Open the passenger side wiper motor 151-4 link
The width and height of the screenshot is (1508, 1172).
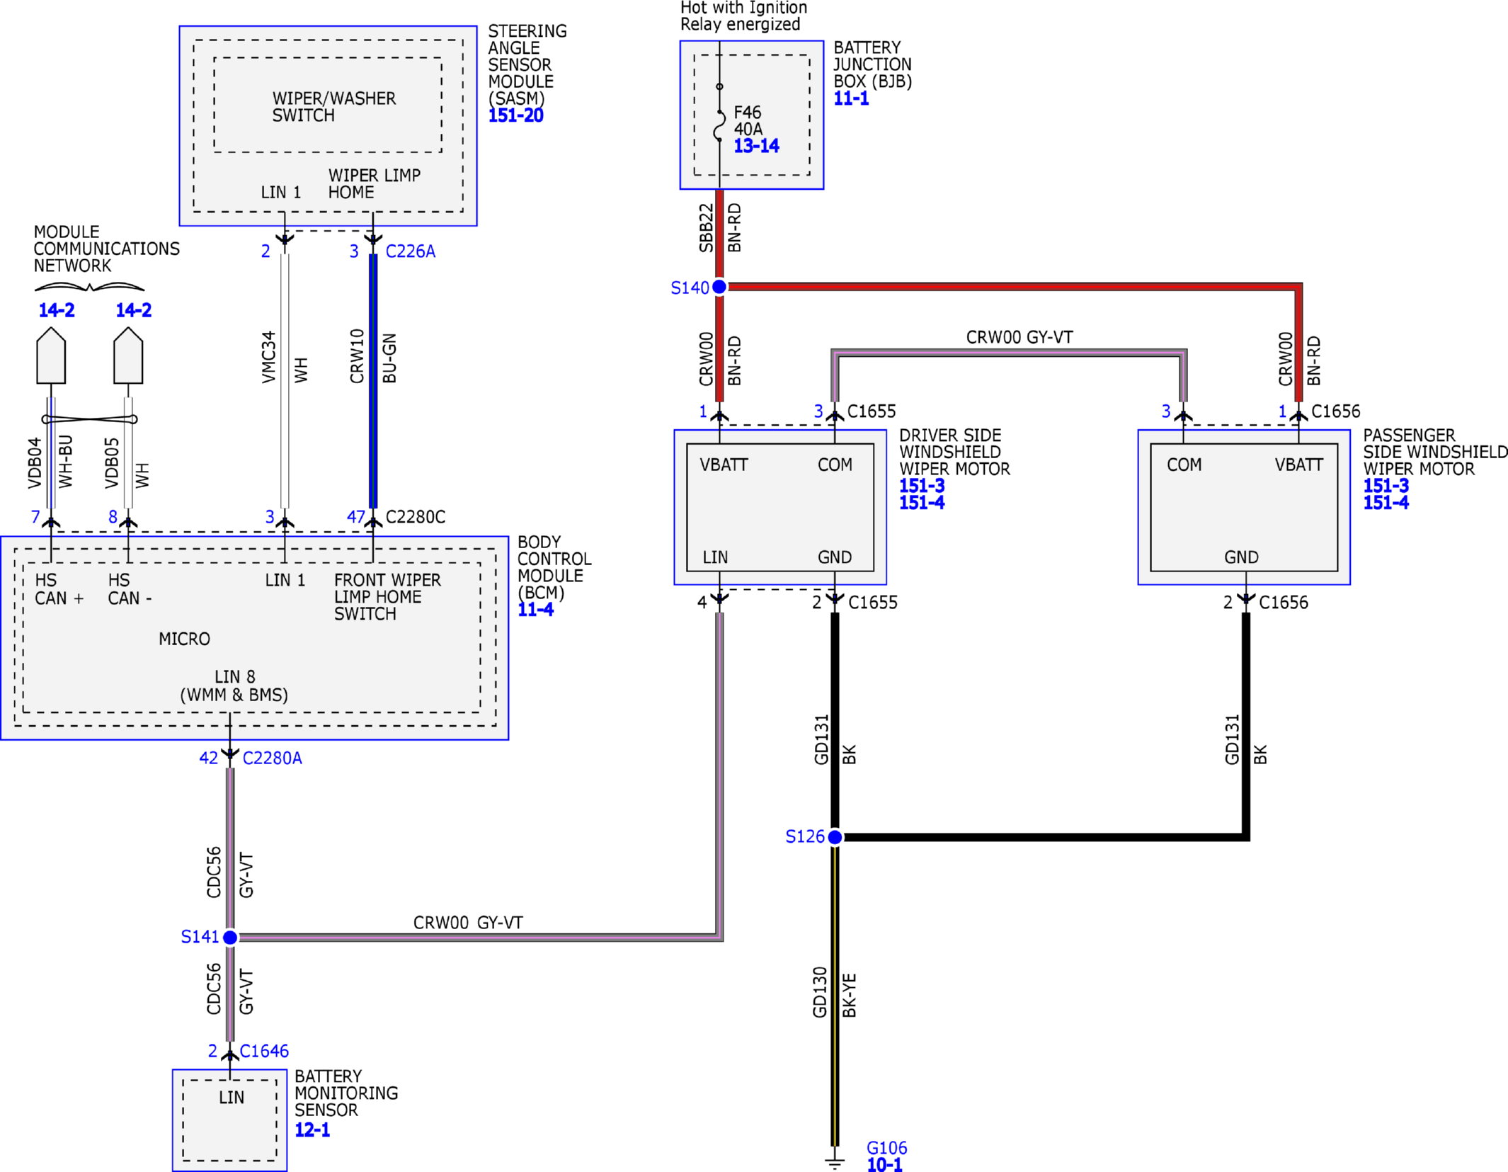pyautogui.click(x=1386, y=503)
